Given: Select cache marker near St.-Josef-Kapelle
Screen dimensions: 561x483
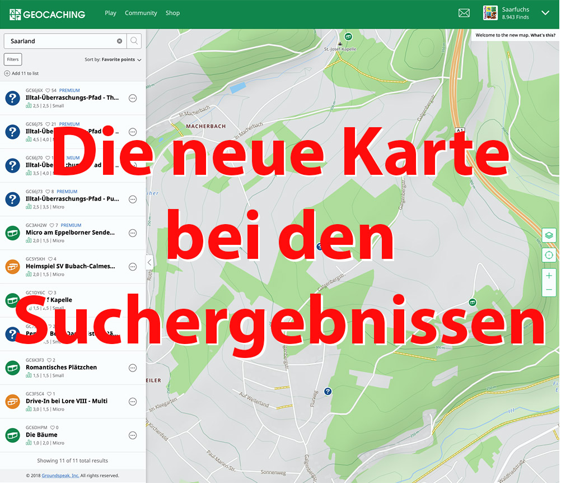Looking at the screenshot, I should (348, 36).
